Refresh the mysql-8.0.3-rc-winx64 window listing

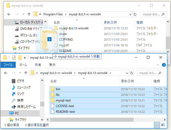pos(135,14)
